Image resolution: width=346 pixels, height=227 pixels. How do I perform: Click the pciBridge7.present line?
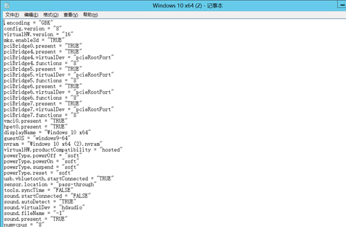[43, 104]
